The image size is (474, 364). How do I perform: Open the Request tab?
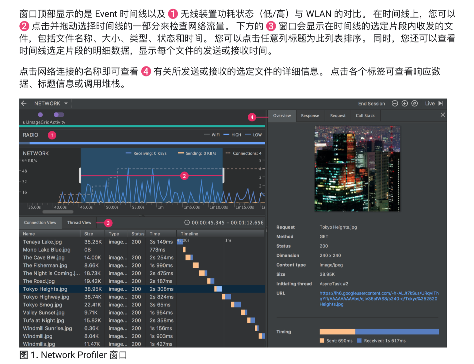338,116
